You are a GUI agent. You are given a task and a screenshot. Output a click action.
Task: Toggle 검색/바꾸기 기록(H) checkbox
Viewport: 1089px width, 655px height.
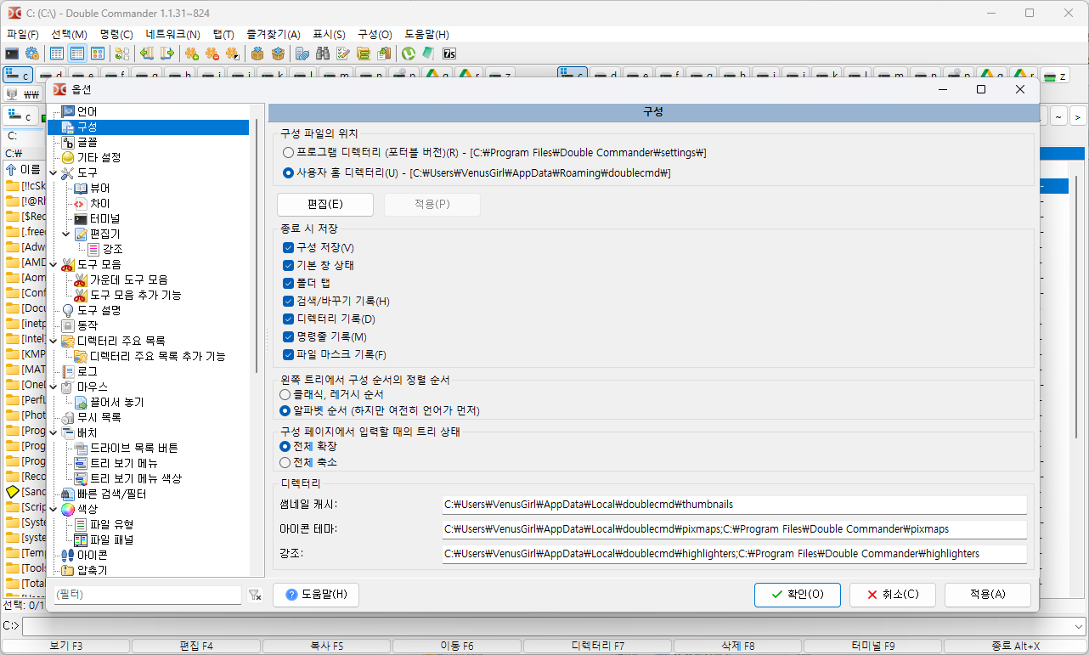[288, 301]
